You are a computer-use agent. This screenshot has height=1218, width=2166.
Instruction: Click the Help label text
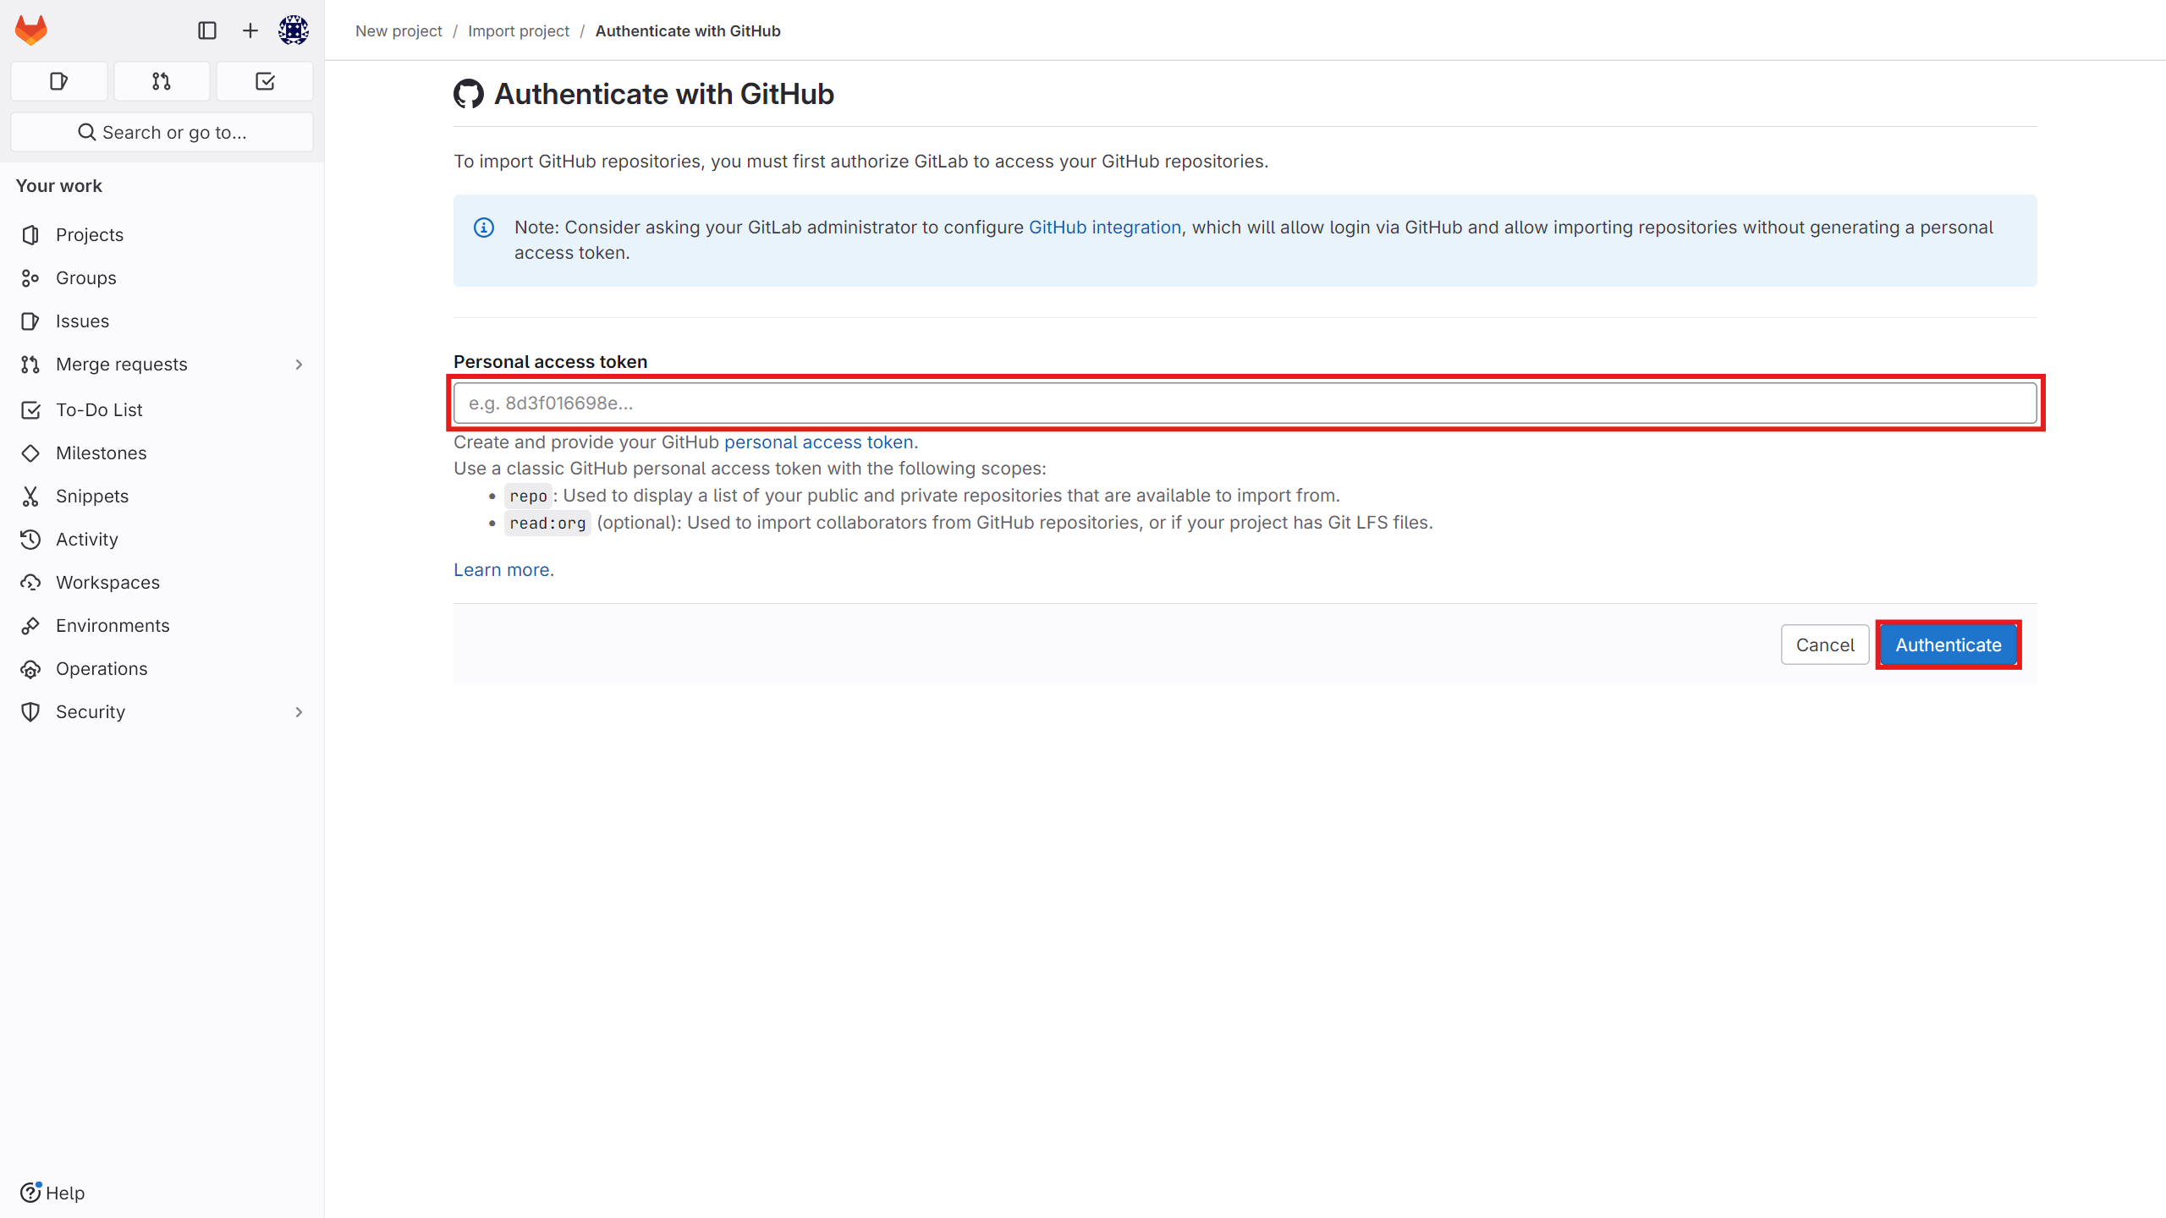[x=65, y=1193]
